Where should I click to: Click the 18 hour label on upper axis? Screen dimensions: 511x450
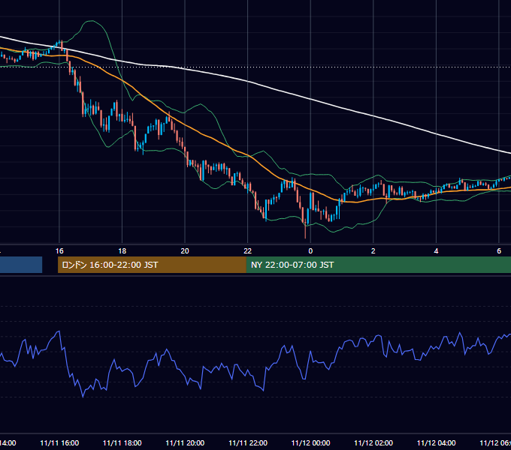click(122, 250)
